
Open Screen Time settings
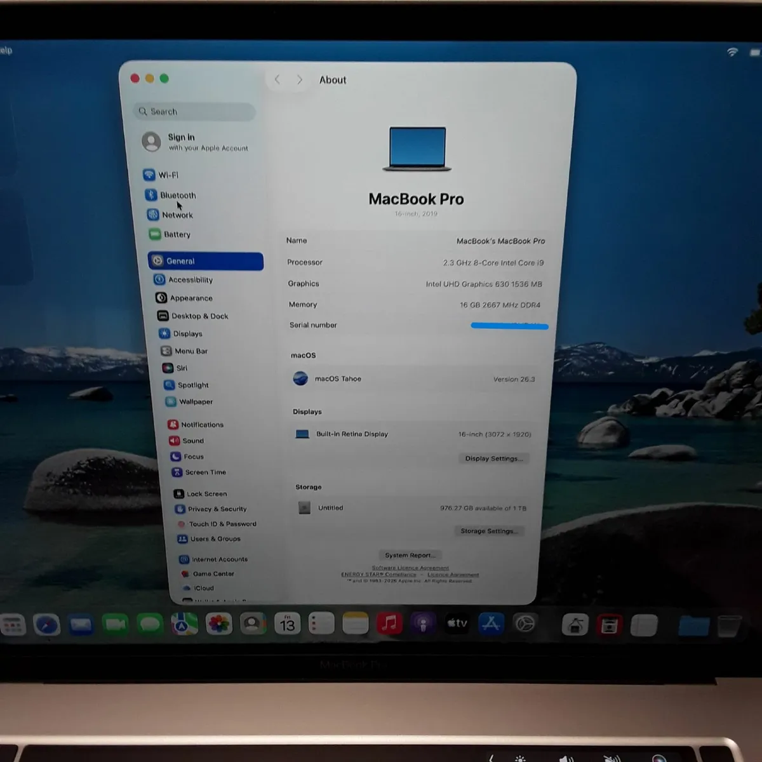point(205,472)
